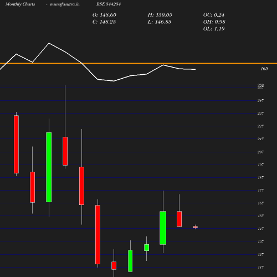
Task: Click the "207" price axis label
Action: coord(260,152)
